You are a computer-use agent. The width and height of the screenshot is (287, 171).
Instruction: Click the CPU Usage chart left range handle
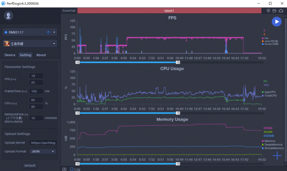coord(78,113)
